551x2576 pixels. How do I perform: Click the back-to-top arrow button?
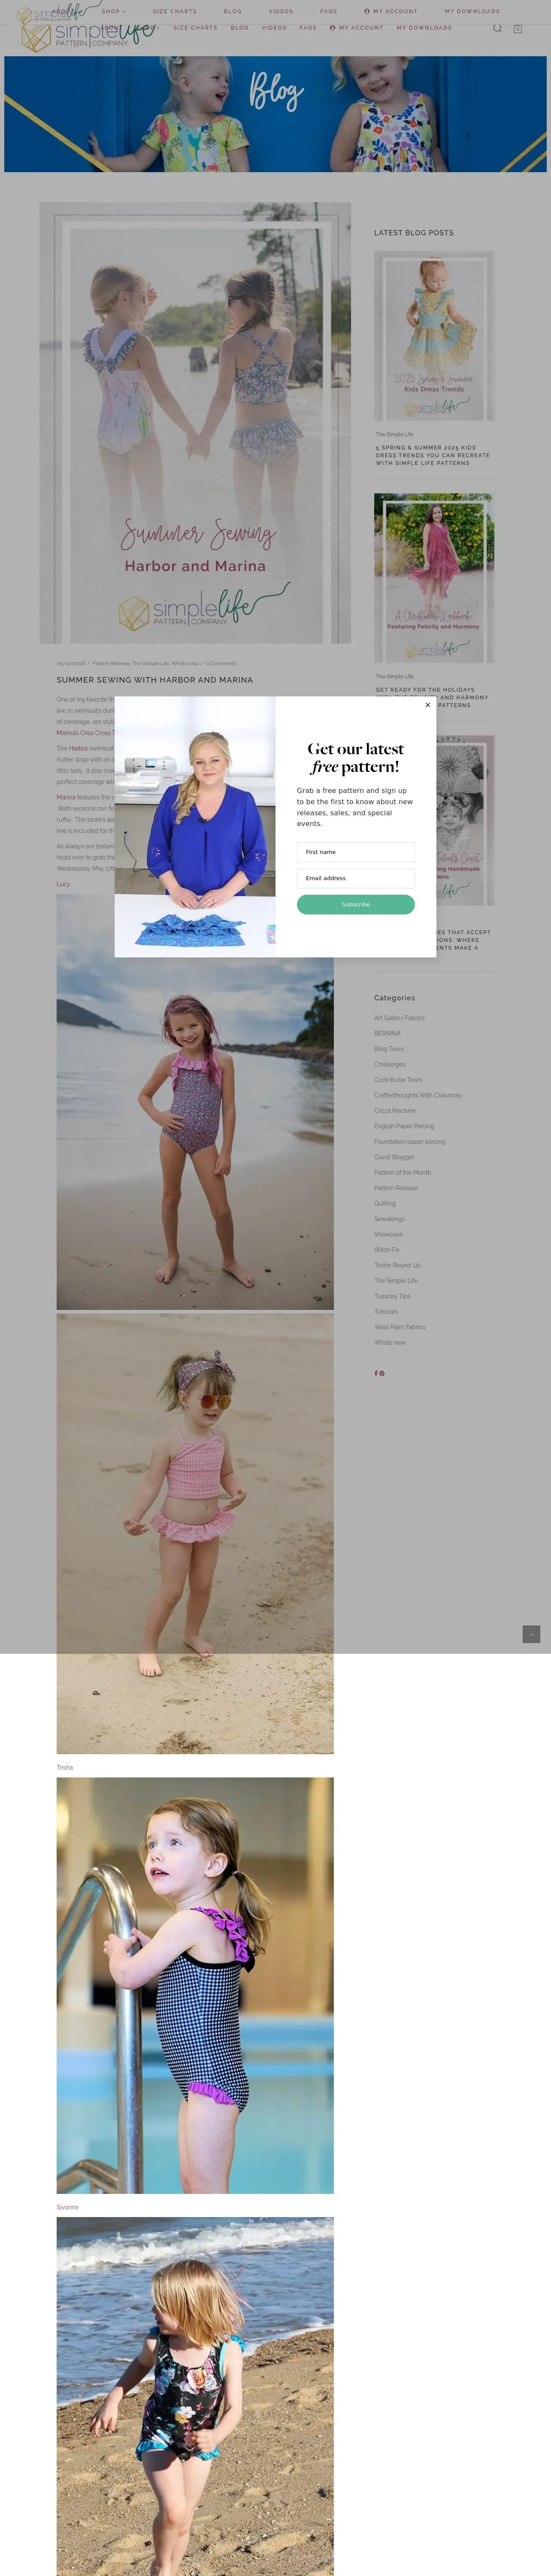pyautogui.click(x=531, y=1633)
